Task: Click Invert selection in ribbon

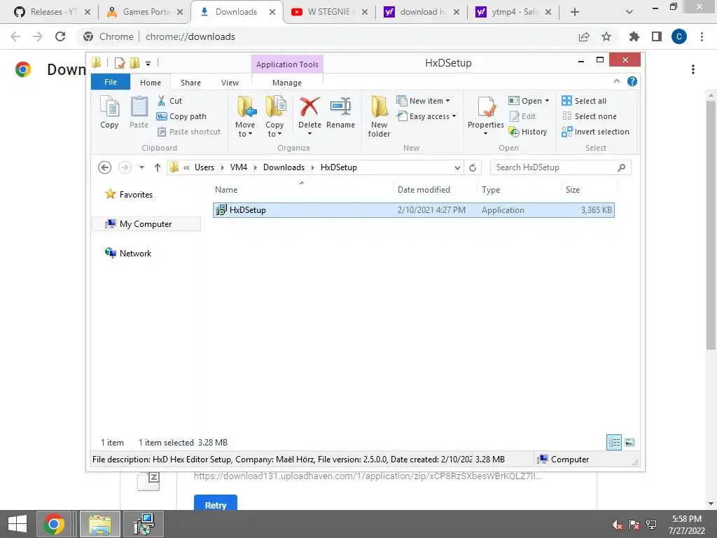Action: tap(595, 132)
